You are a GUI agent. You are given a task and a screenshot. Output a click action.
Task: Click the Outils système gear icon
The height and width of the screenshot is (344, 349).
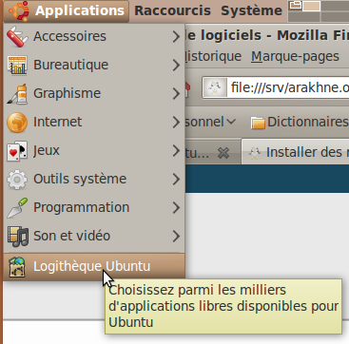pyautogui.click(x=17, y=180)
